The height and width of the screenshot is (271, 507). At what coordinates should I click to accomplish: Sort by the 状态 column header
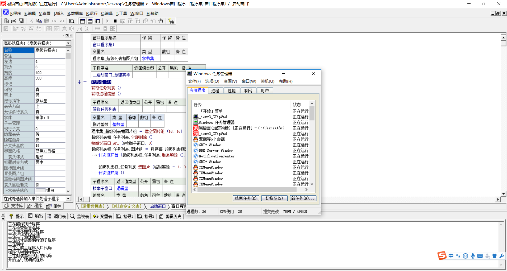click(x=300, y=104)
